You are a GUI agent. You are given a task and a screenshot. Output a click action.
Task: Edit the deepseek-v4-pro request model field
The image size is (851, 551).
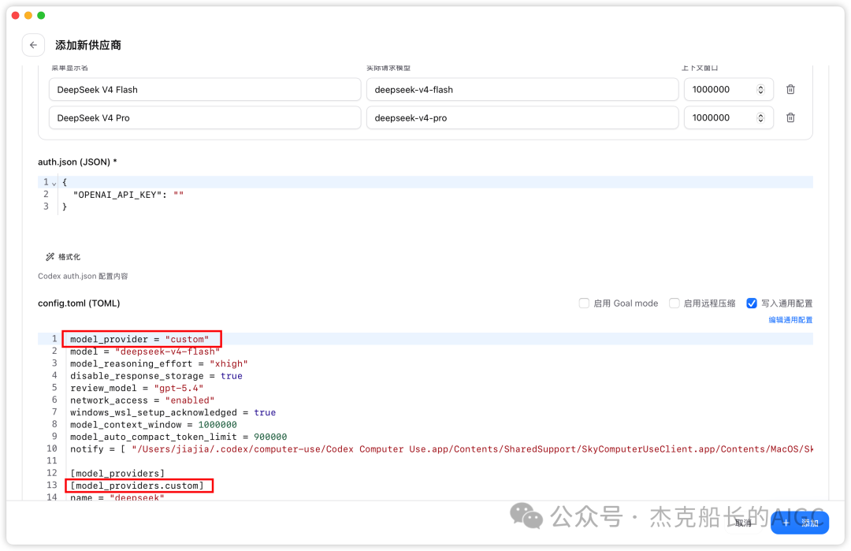[522, 117]
